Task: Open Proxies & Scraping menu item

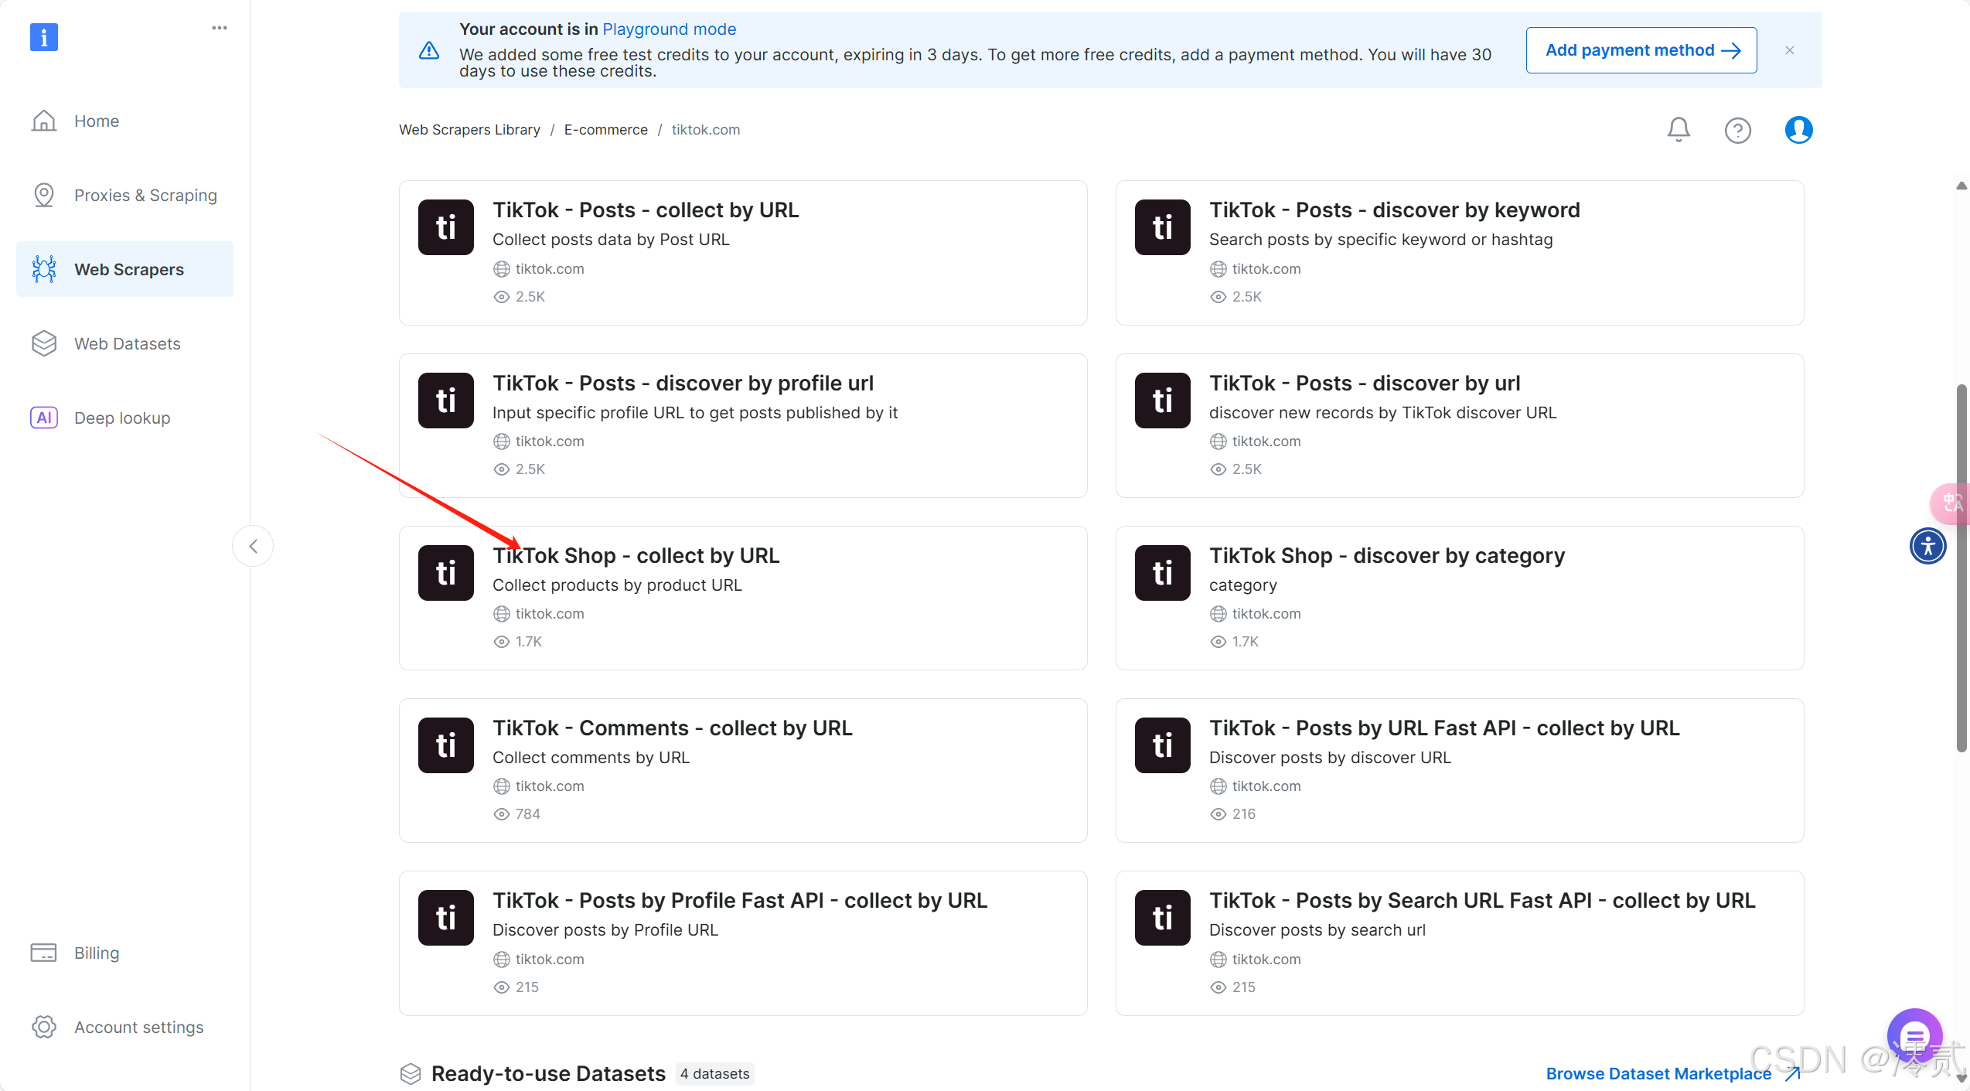Action: click(145, 195)
